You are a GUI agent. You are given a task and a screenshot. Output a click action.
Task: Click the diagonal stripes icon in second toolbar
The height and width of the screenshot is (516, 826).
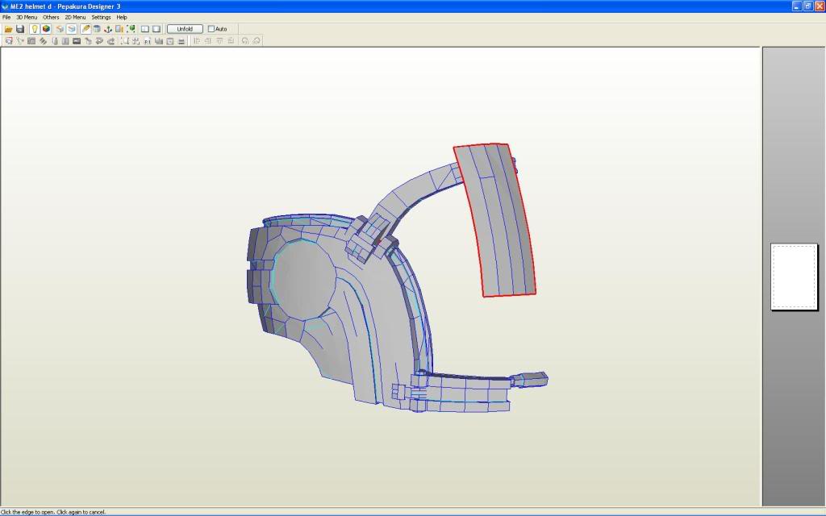(x=43, y=41)
